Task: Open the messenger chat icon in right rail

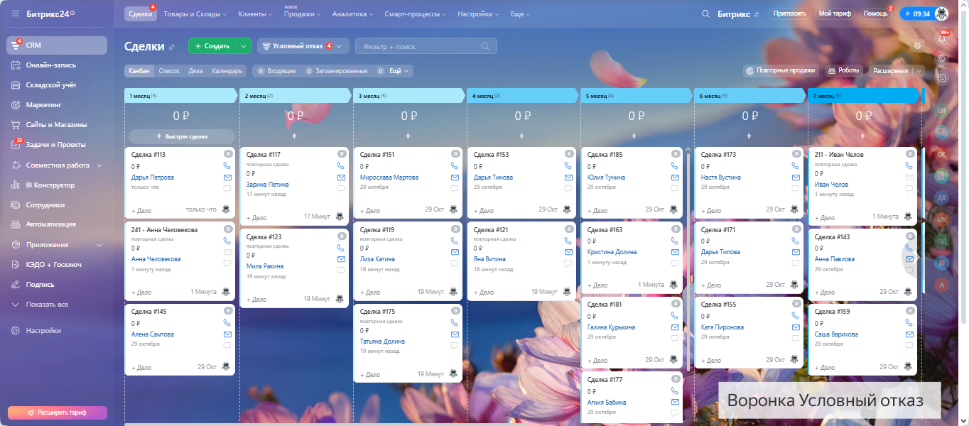Action: click(x=943, y=78)
